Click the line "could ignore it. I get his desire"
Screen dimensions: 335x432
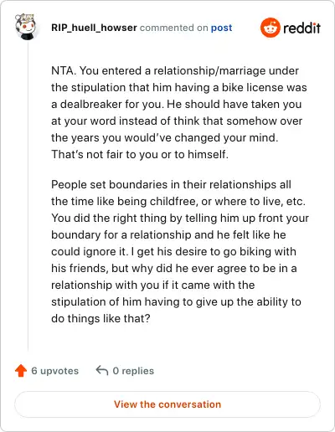tap(173, 251)
